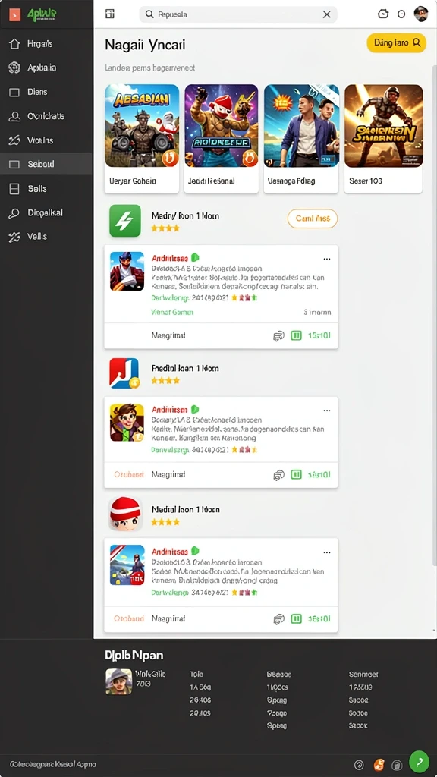Screen dimensions: 437x777
Task: Open the three-dot menu on second Andintsaa card
Action: point(326,411)
